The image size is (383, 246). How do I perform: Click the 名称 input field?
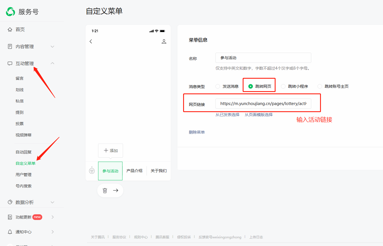pyautogui.click(x=263, y=58)
